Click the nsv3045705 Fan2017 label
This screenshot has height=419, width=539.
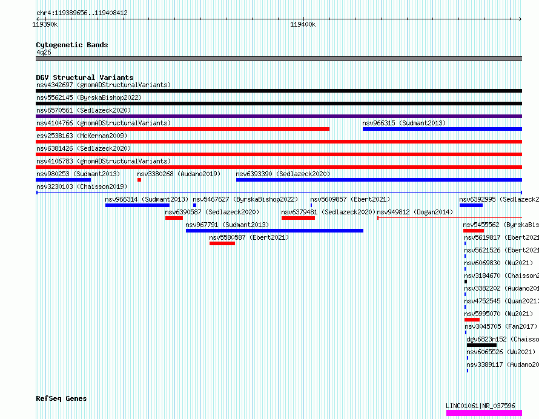[501, 326]
